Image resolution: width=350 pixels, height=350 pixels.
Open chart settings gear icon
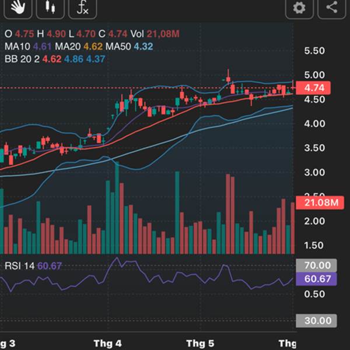299,8
